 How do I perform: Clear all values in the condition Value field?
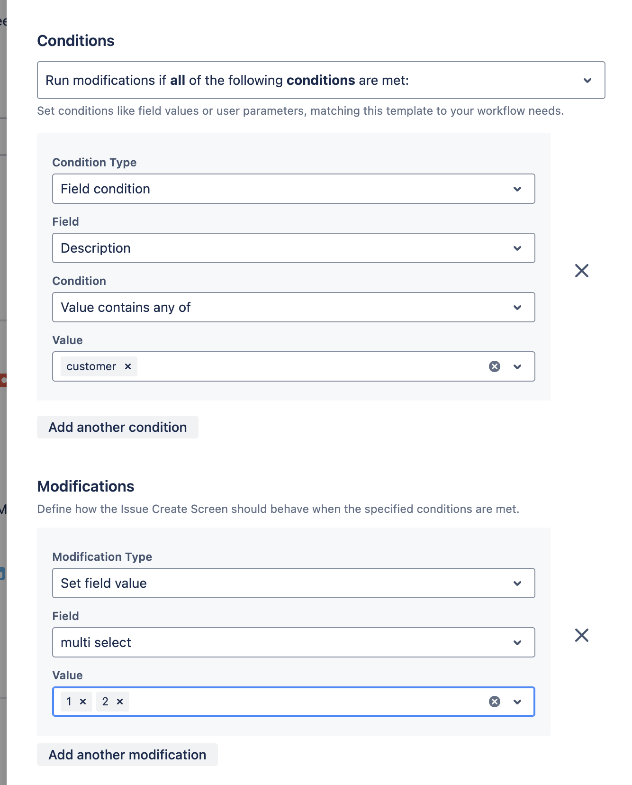click(x=495, y=366)
